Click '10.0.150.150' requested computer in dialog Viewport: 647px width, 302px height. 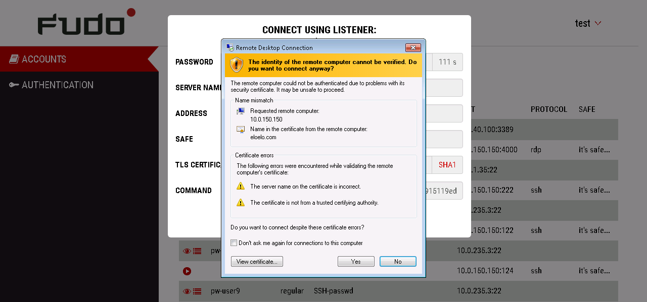[266, 119]
